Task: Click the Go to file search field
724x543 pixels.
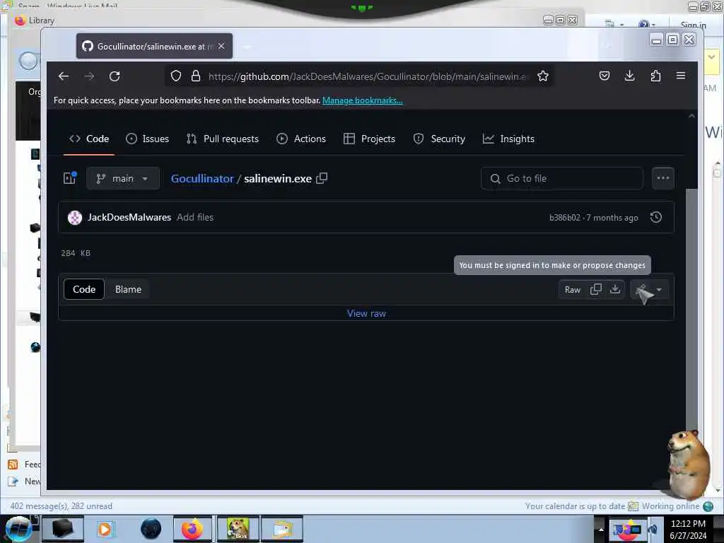Action: 561,178
